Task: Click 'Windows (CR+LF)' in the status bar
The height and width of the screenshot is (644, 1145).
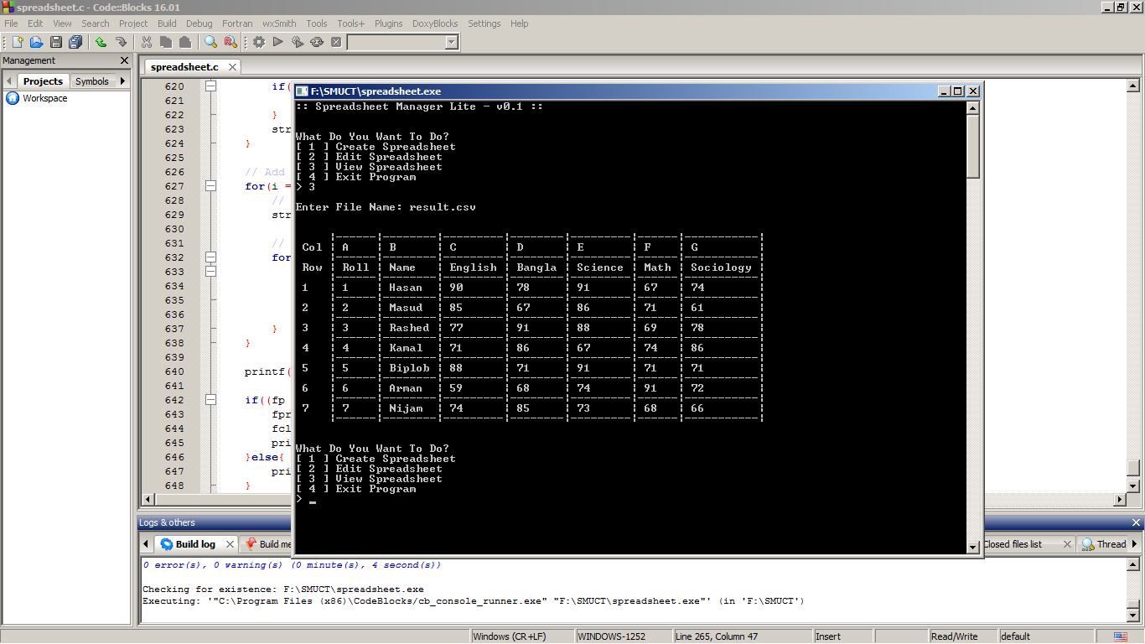Action: click(x=510, y=636)
